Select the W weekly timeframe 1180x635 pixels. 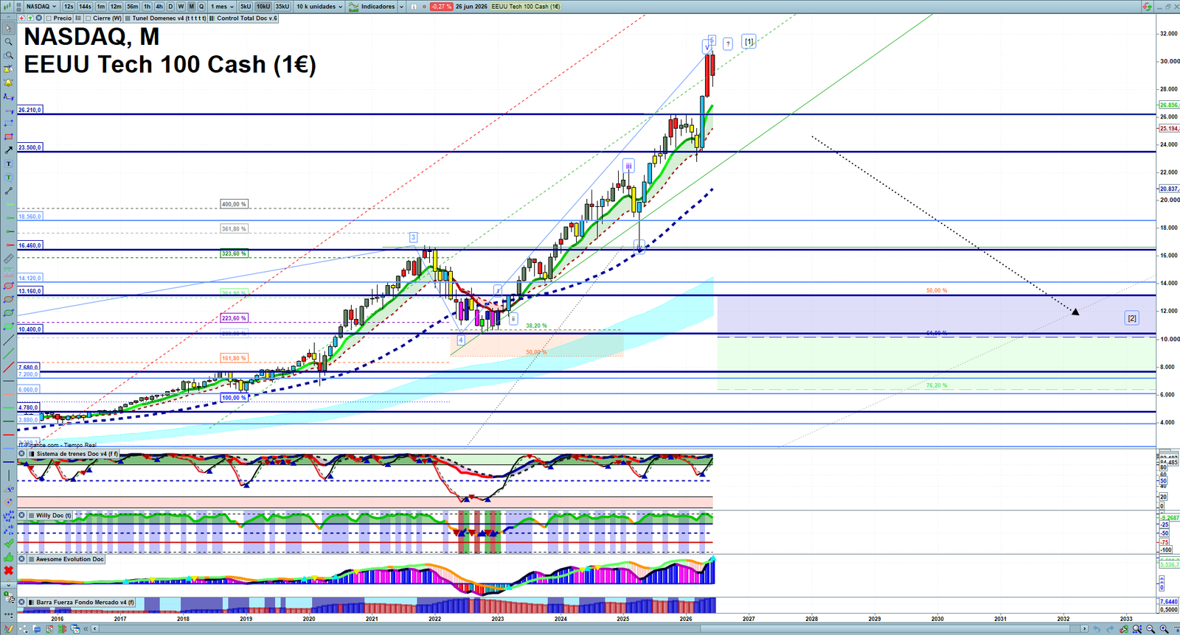[181, 7]
